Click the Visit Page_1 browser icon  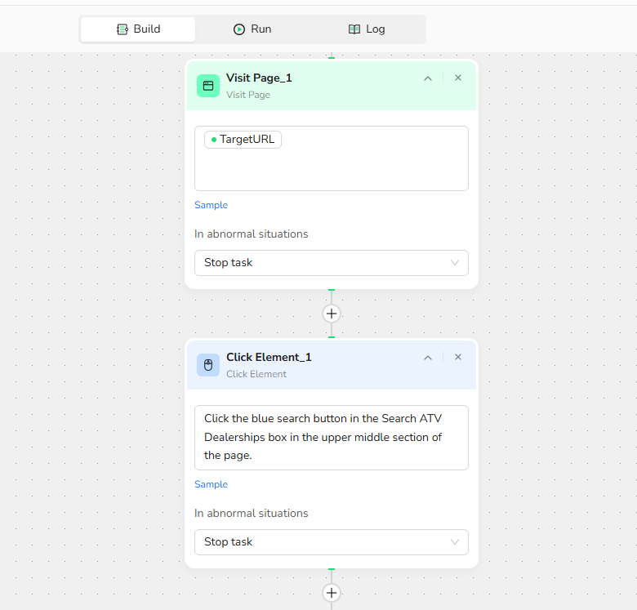[x=208, y=86]
